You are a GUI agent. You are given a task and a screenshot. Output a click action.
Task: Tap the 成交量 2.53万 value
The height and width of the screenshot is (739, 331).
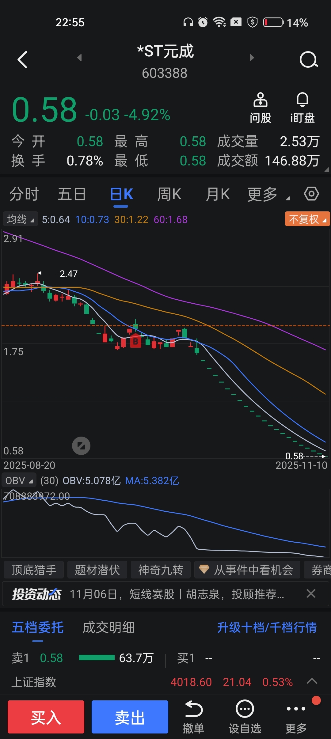[300, 142]
